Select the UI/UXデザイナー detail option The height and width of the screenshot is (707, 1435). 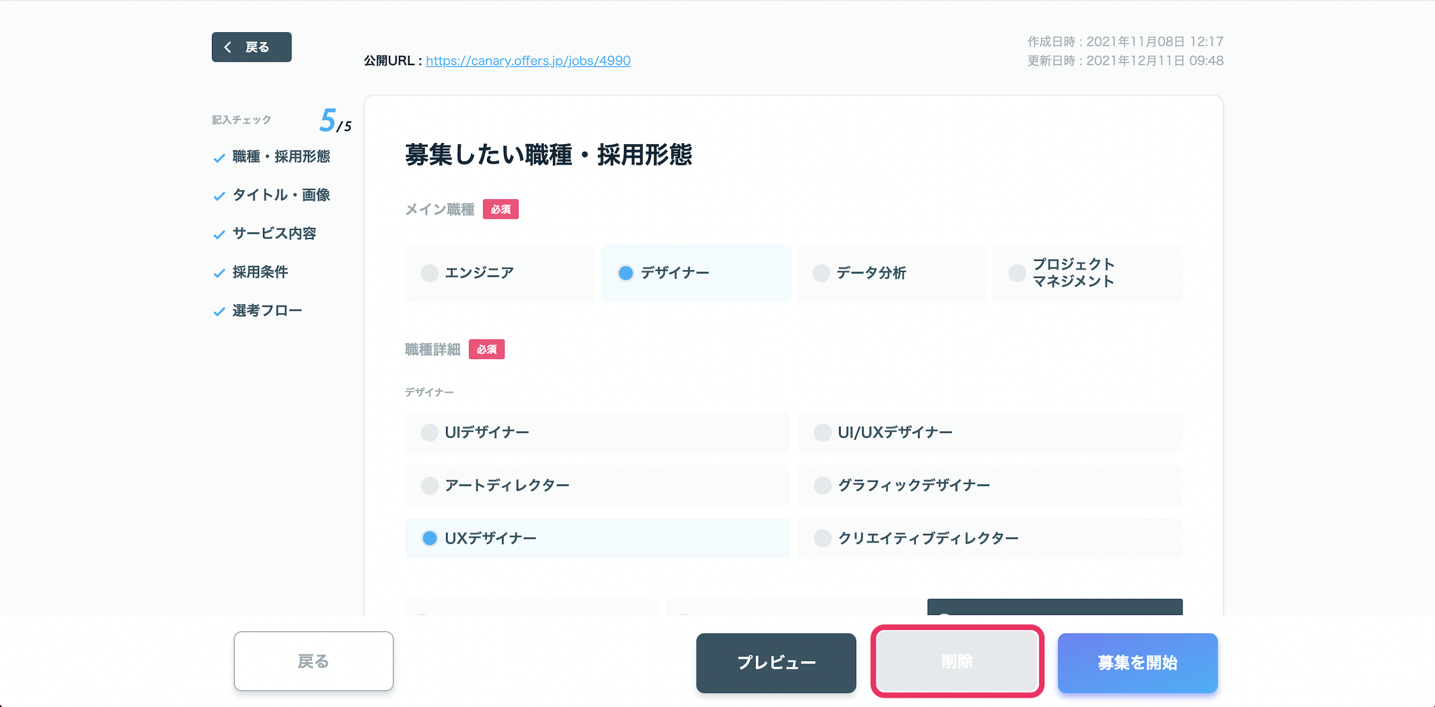990,432
